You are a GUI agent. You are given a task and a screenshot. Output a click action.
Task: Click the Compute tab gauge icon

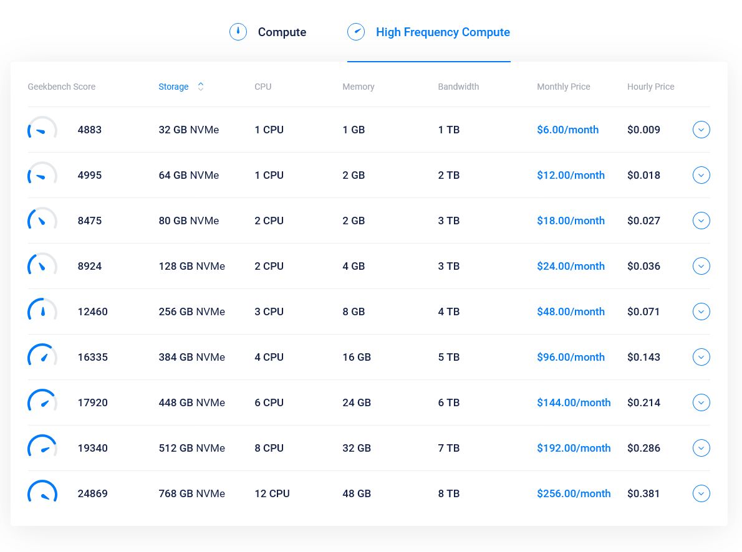tap(238, 32)
